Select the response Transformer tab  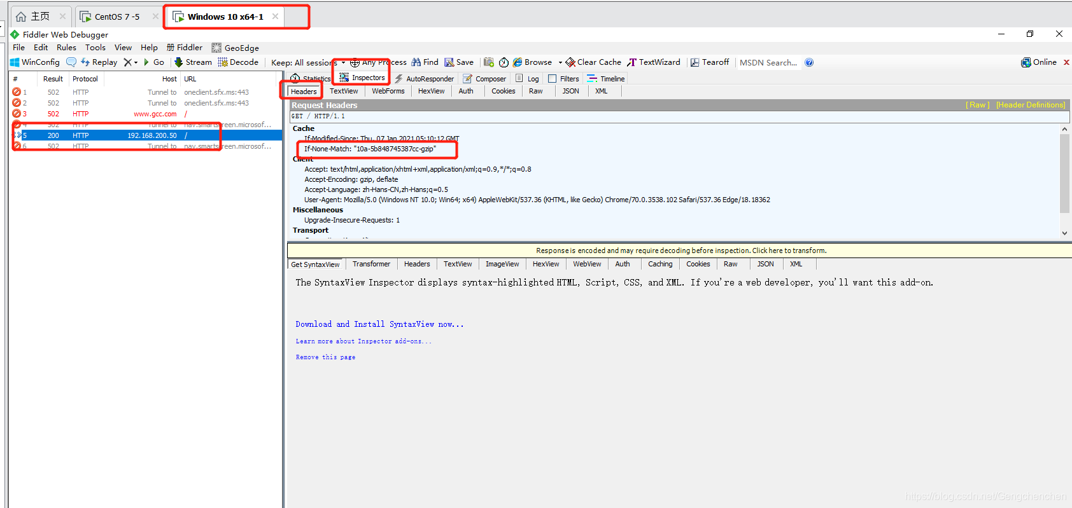click(371, 264)
